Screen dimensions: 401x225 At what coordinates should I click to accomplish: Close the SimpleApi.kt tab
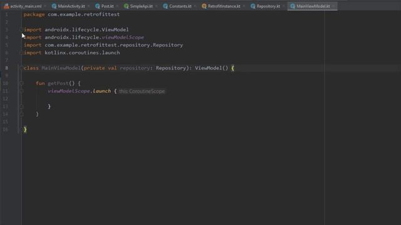(x=157, y=6)
